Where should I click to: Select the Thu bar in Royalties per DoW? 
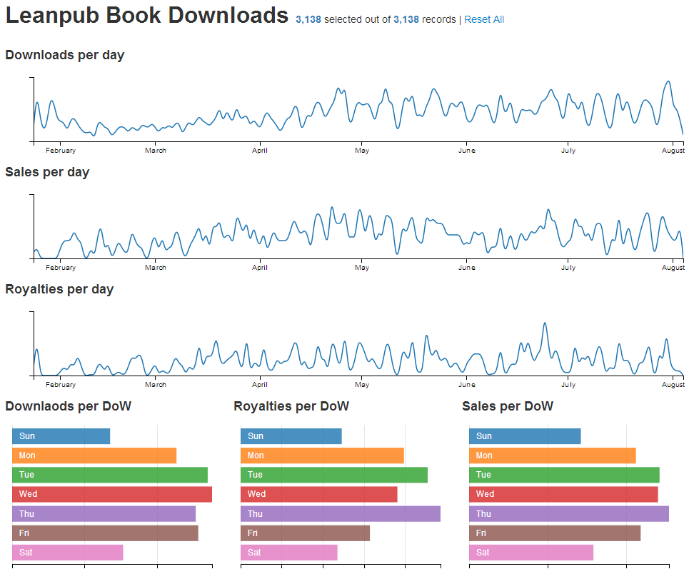pyautogui.click(x=339, y=513)
